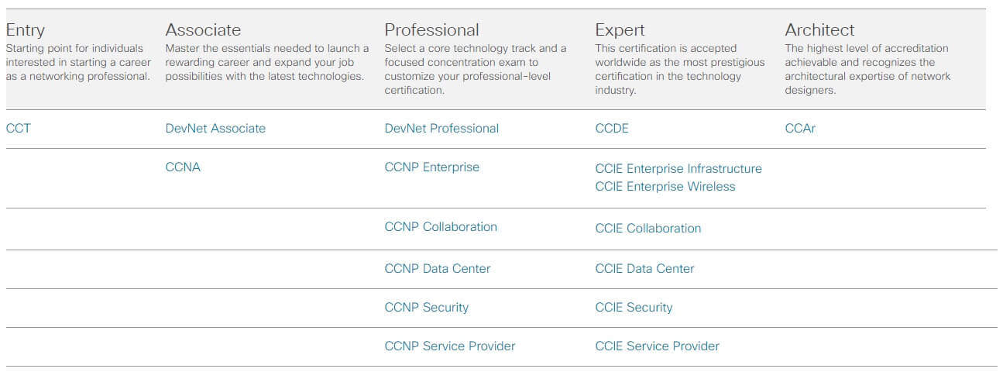Visit the CCNP Service Provider link

point(450,346)
